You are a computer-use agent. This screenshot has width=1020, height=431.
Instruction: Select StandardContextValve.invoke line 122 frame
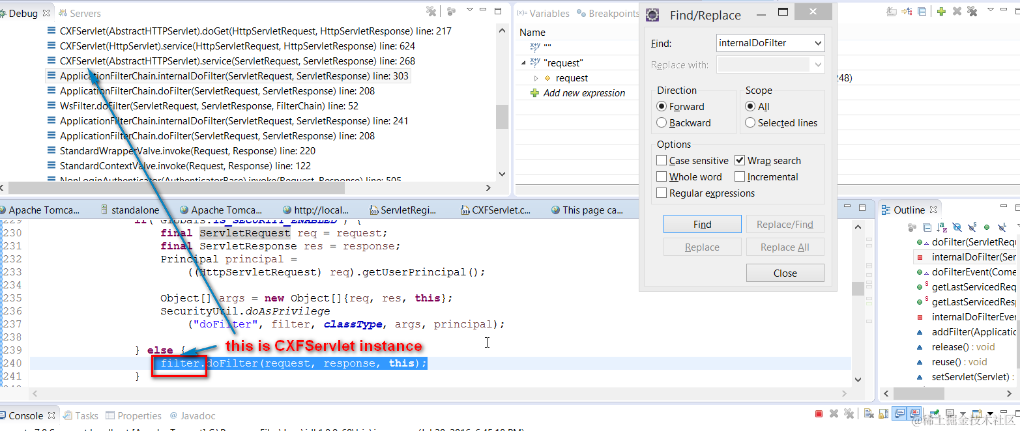coord(179,166)
